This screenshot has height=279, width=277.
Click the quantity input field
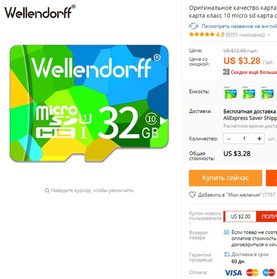point(244,139)
